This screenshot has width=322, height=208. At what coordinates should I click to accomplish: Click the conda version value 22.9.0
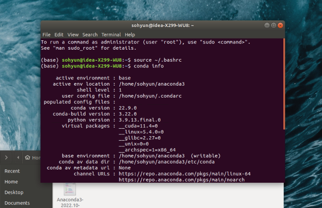pos(127,108)
